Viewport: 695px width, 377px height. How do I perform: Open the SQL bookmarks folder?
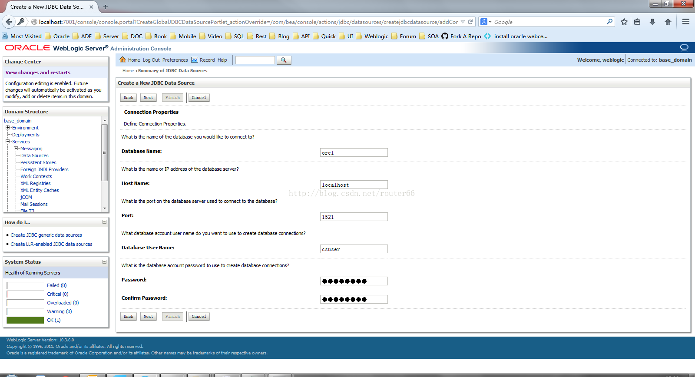tap(235, 36)
